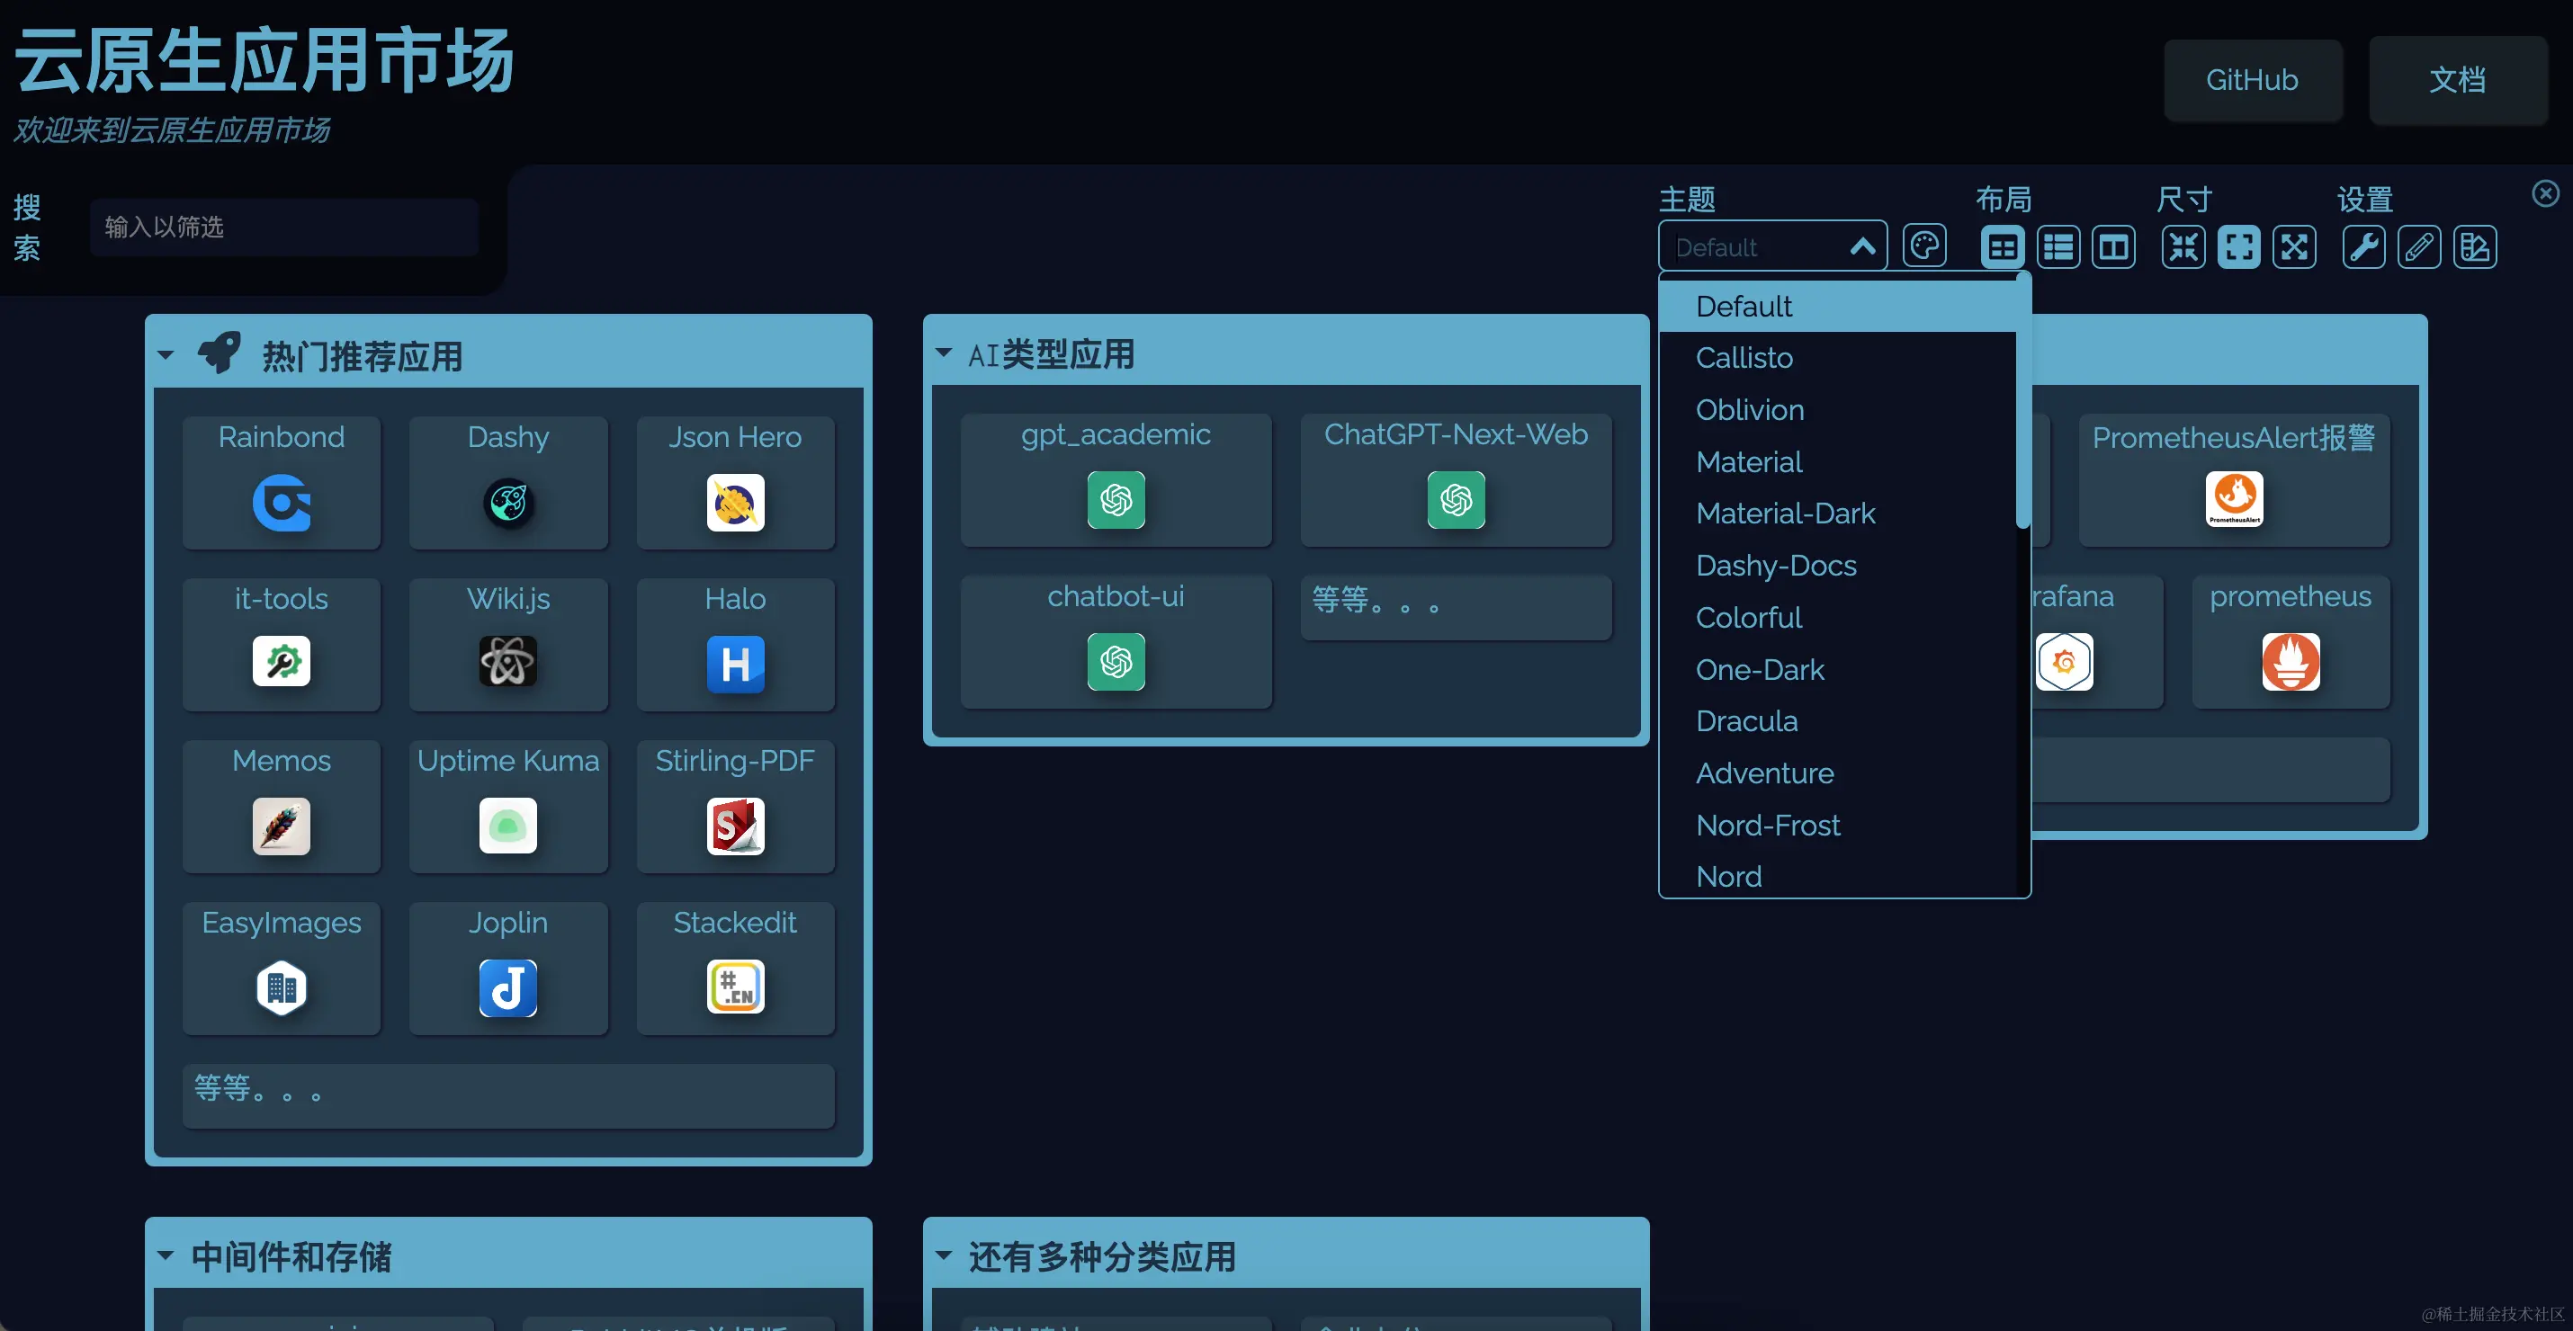This screenshot has height=1331, width=2573.
Task: Open the config editor notepad icon
Action: coord(2475,246)
